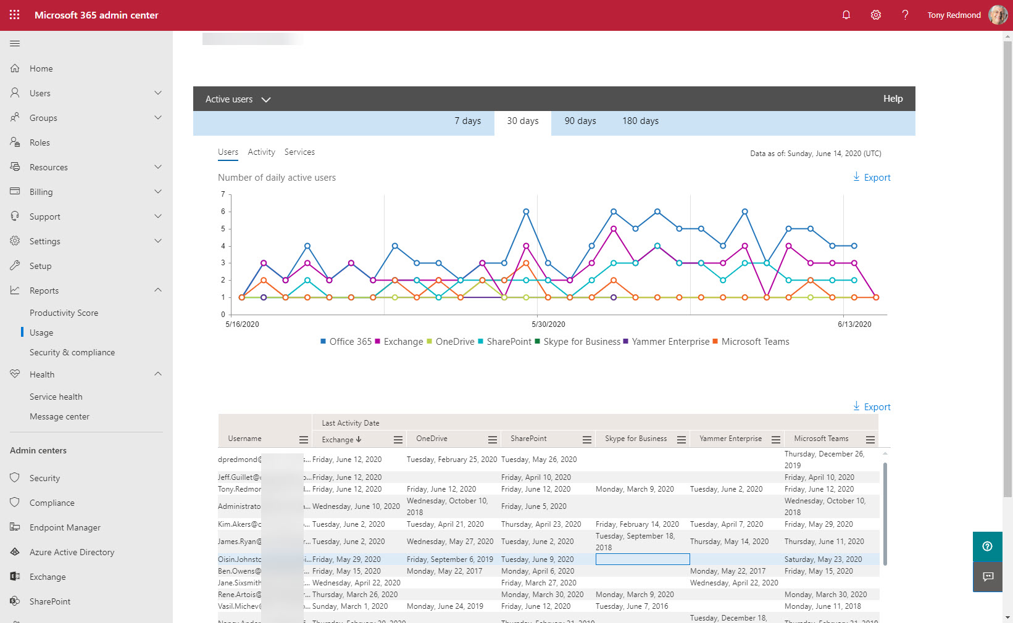
Task: Expand the Settings section chevron
Action: click(158, 241)
